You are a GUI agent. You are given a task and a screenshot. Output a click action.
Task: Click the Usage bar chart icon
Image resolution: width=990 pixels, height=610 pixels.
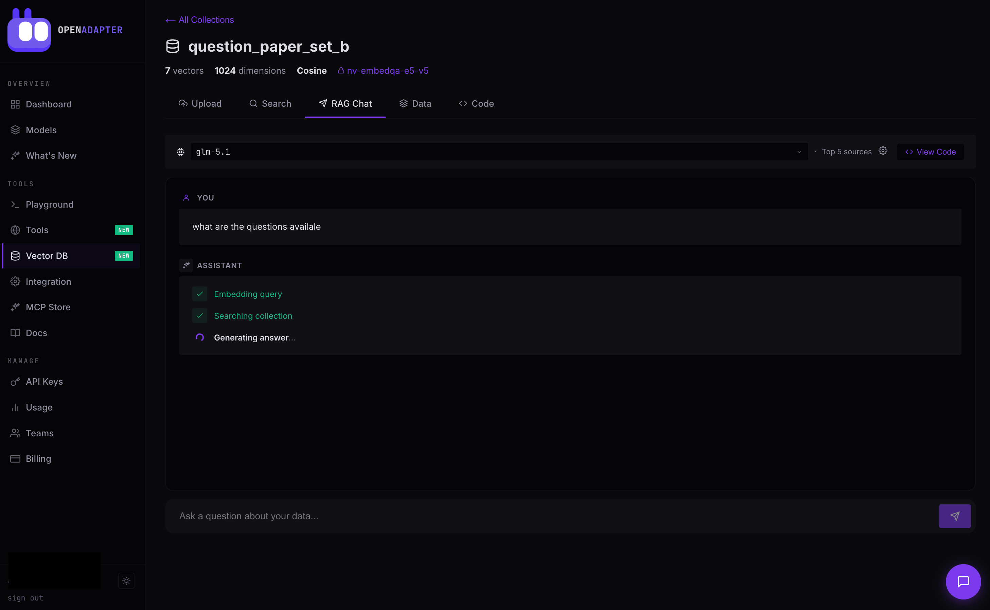tap(15, 407)
